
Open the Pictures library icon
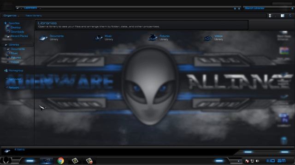[153, 38]
